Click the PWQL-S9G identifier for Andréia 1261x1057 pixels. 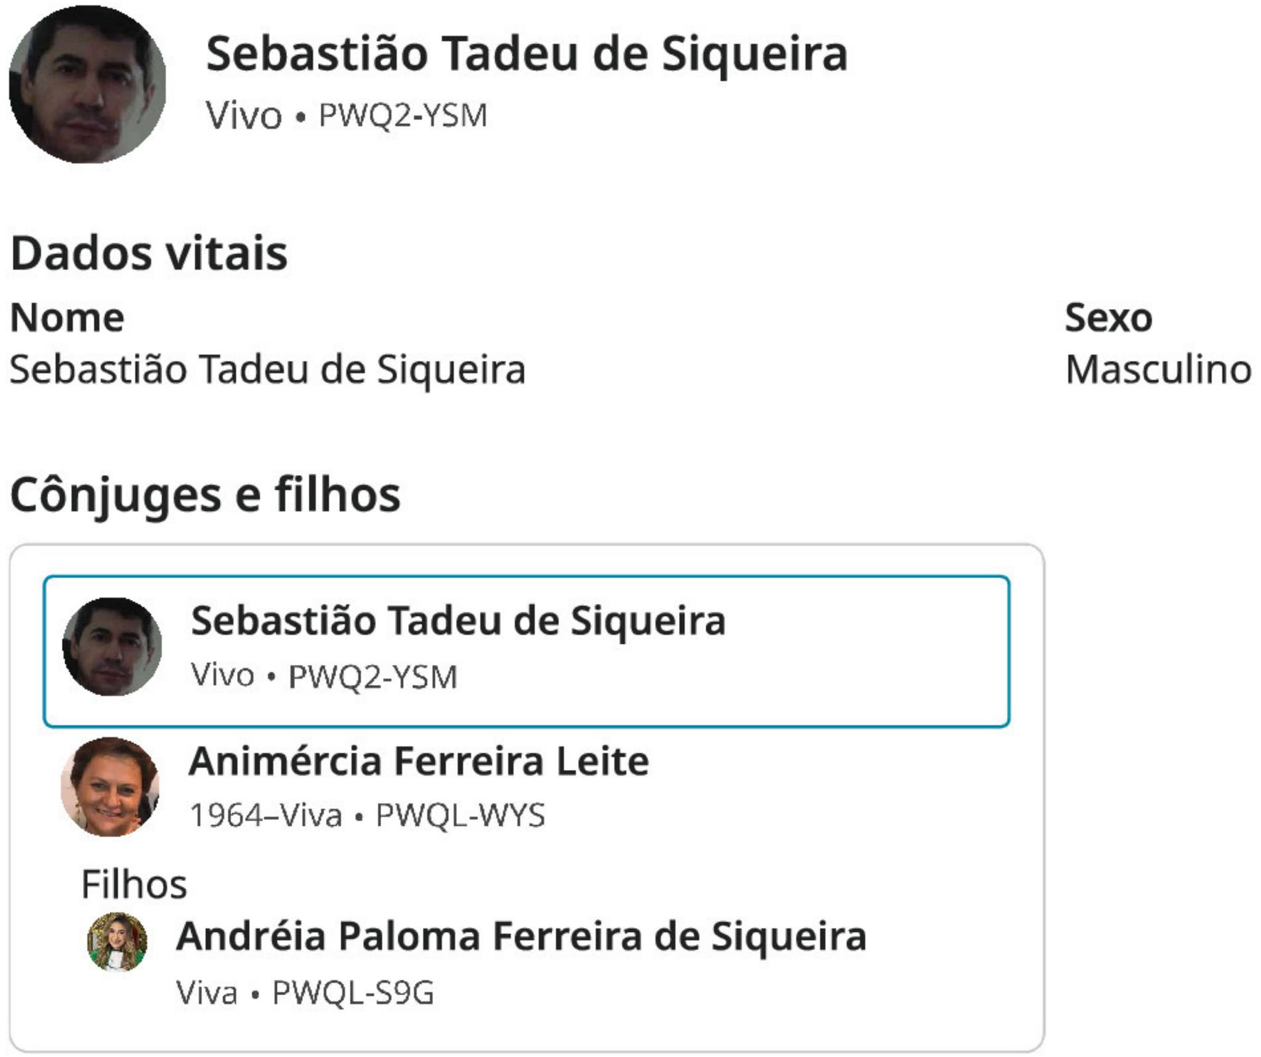tap(353, 992)
